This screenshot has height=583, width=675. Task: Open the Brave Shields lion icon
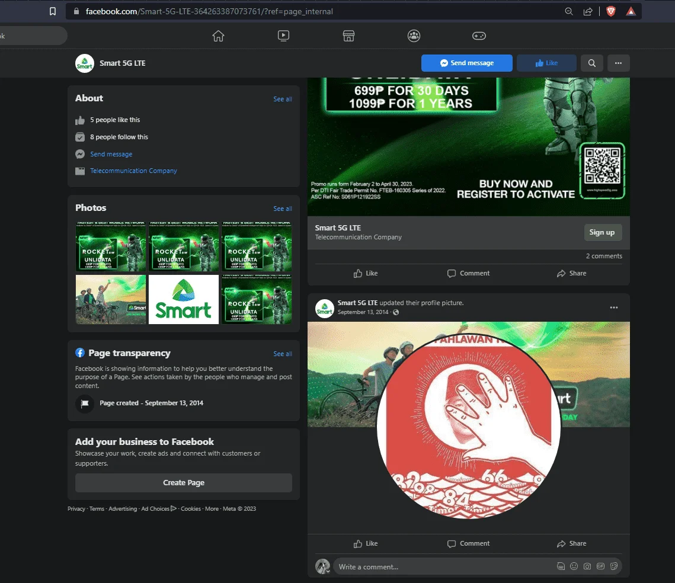click(610, 11)
